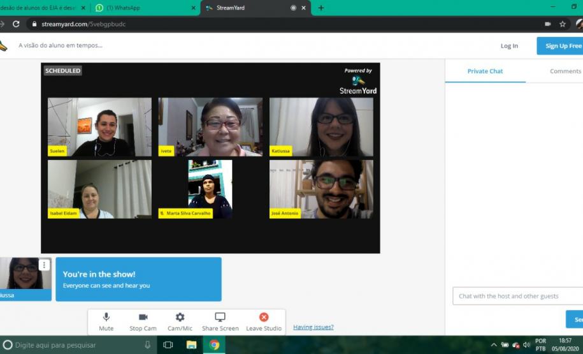Close the StreamYard tab
583x354 pixels.
coord(303,8)
